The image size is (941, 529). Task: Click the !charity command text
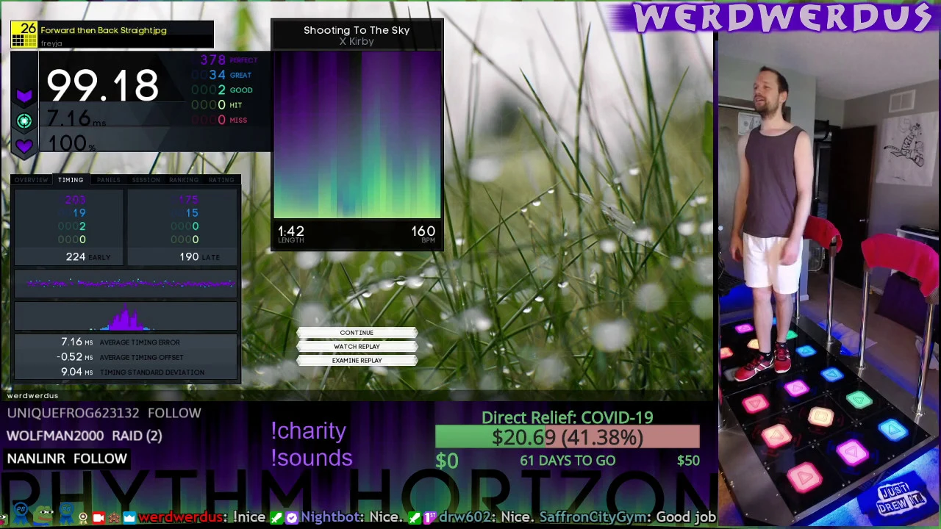pos(308,431)
